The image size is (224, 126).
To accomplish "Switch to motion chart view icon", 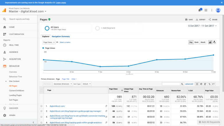I will coord(214,42).
